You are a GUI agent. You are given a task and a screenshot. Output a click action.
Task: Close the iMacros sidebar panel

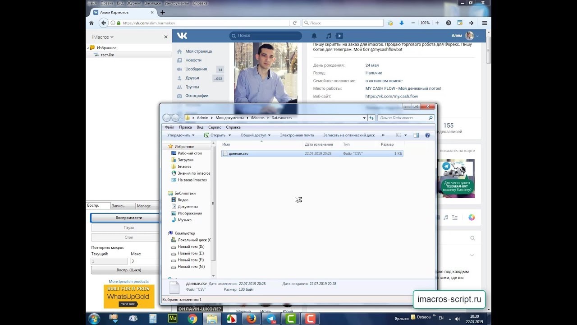(166, 37)
